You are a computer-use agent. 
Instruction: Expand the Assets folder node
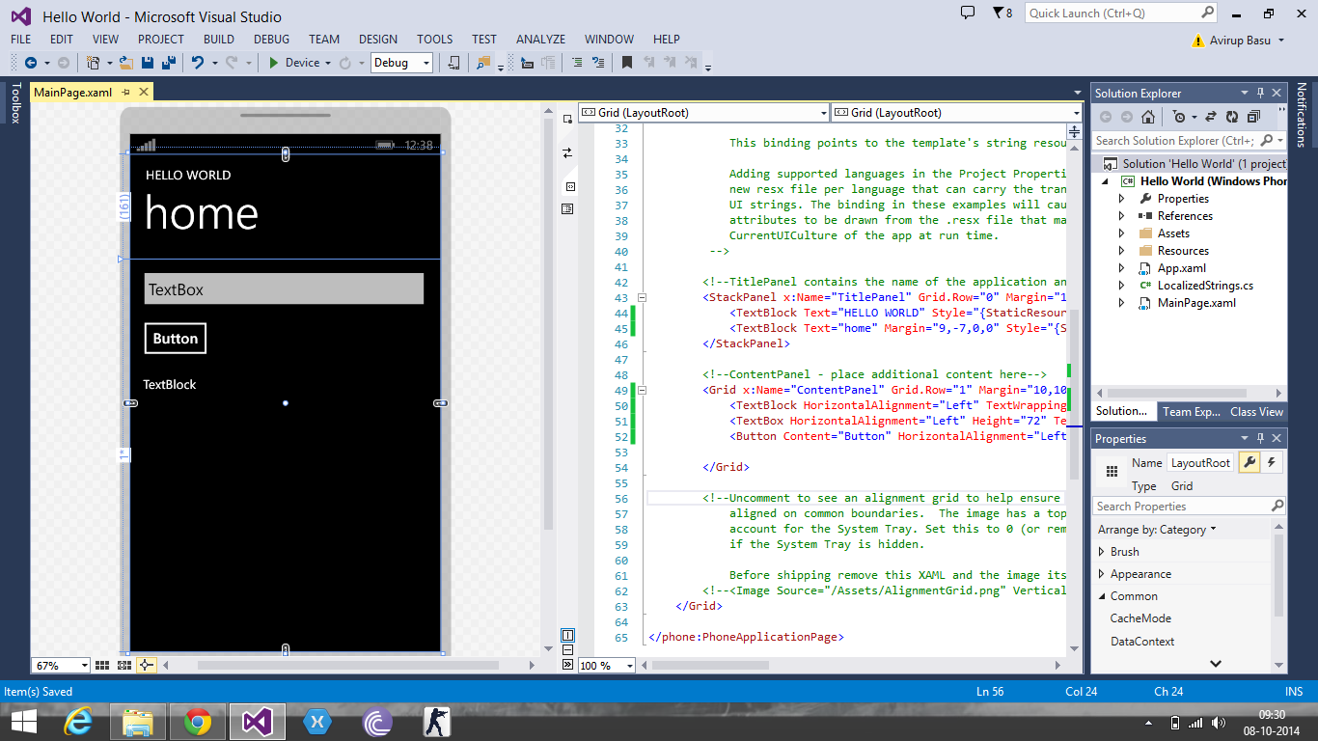pyautogui.click(x=1121, y=233)
